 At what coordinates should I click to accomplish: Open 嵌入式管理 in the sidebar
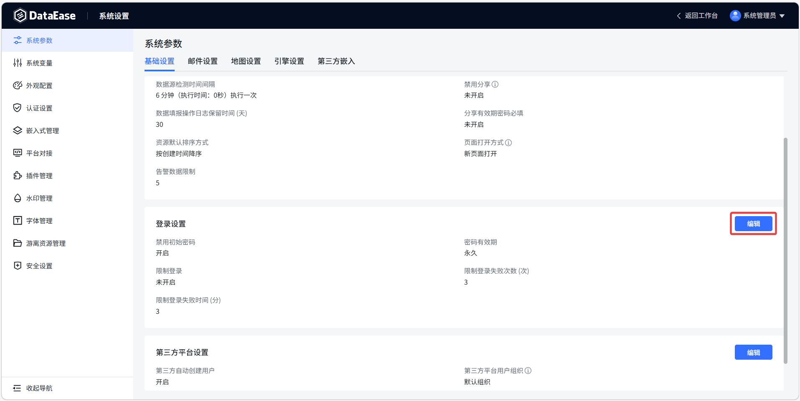[x=42, y=130]
